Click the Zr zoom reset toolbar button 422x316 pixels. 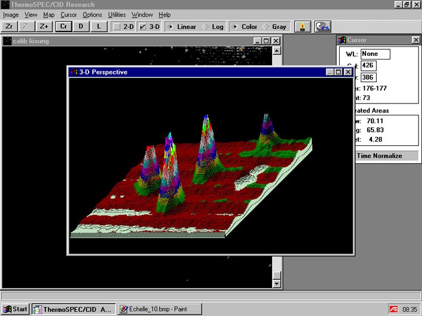click(x=9, y=27)
